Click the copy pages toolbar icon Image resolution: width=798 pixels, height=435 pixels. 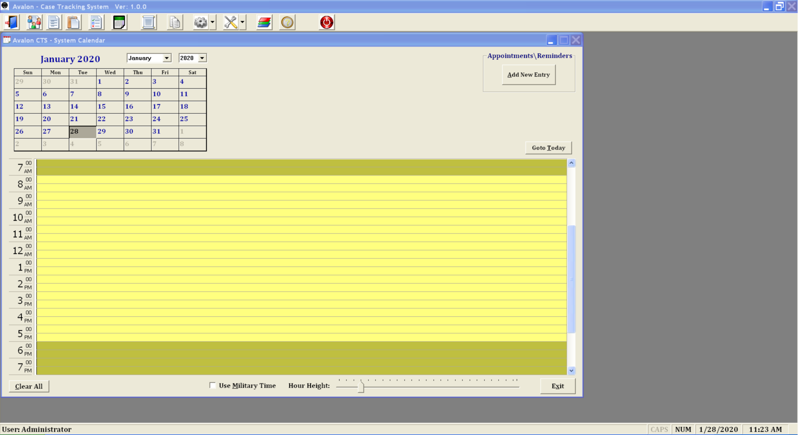pyautogui.click(x=175, y=22)
